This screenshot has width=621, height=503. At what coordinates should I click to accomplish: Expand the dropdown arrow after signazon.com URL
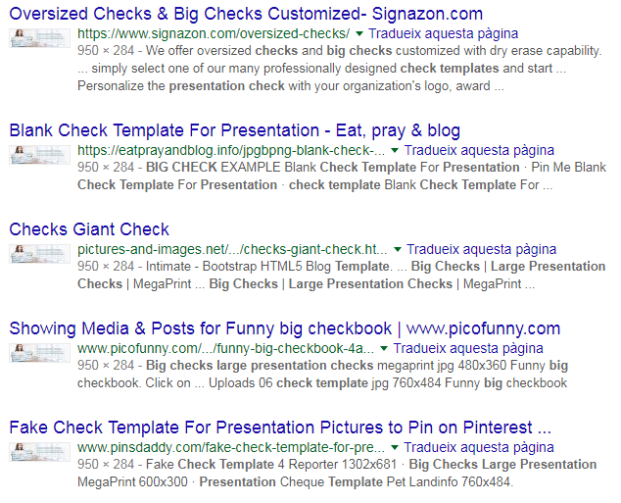(x=359, y=34)
